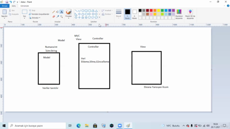This screenshot has height=129, width=230.
Task: Pick the purple color swatch
Action: [173, 10]
